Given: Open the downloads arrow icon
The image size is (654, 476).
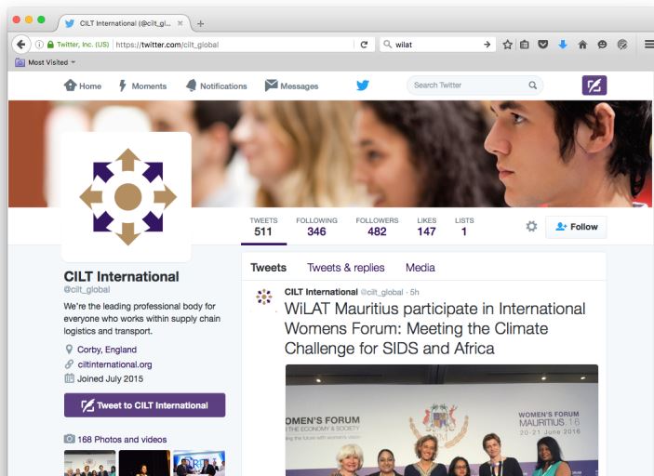Looking at the screenshot, I should [563, 45].
